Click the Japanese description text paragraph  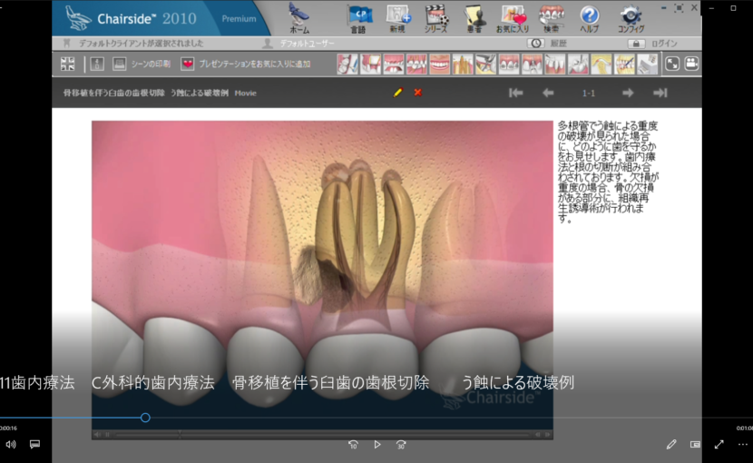(x=608, y=172)
